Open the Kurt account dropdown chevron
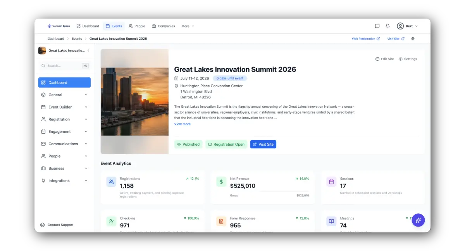Screen dimensions: 465x251 [x=417, y=26]
